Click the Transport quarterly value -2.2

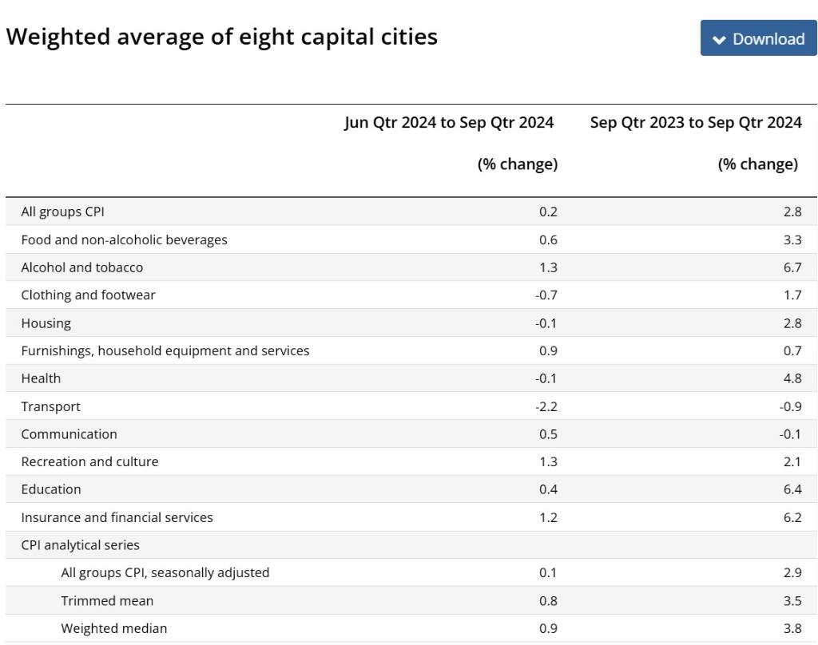point(546,406)
